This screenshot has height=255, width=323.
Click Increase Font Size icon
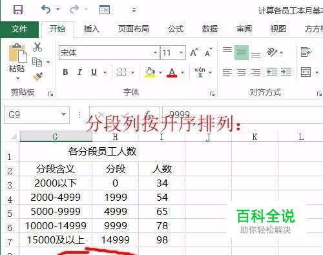tap(194, 52)
